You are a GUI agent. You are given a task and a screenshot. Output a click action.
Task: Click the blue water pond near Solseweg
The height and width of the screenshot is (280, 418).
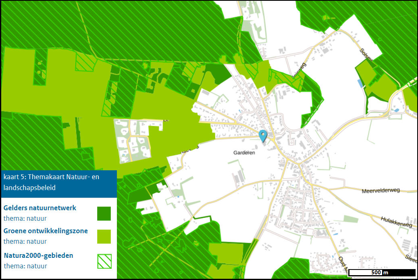(x=360, y=84)
